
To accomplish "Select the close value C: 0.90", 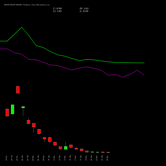I will (57, 9).
